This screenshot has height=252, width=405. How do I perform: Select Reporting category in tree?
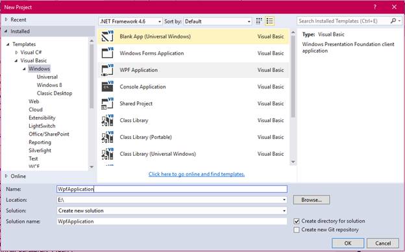pos(40,142)
